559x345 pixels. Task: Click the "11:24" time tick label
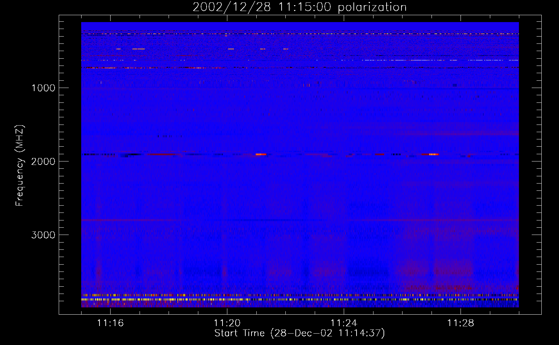click(344, 323)
